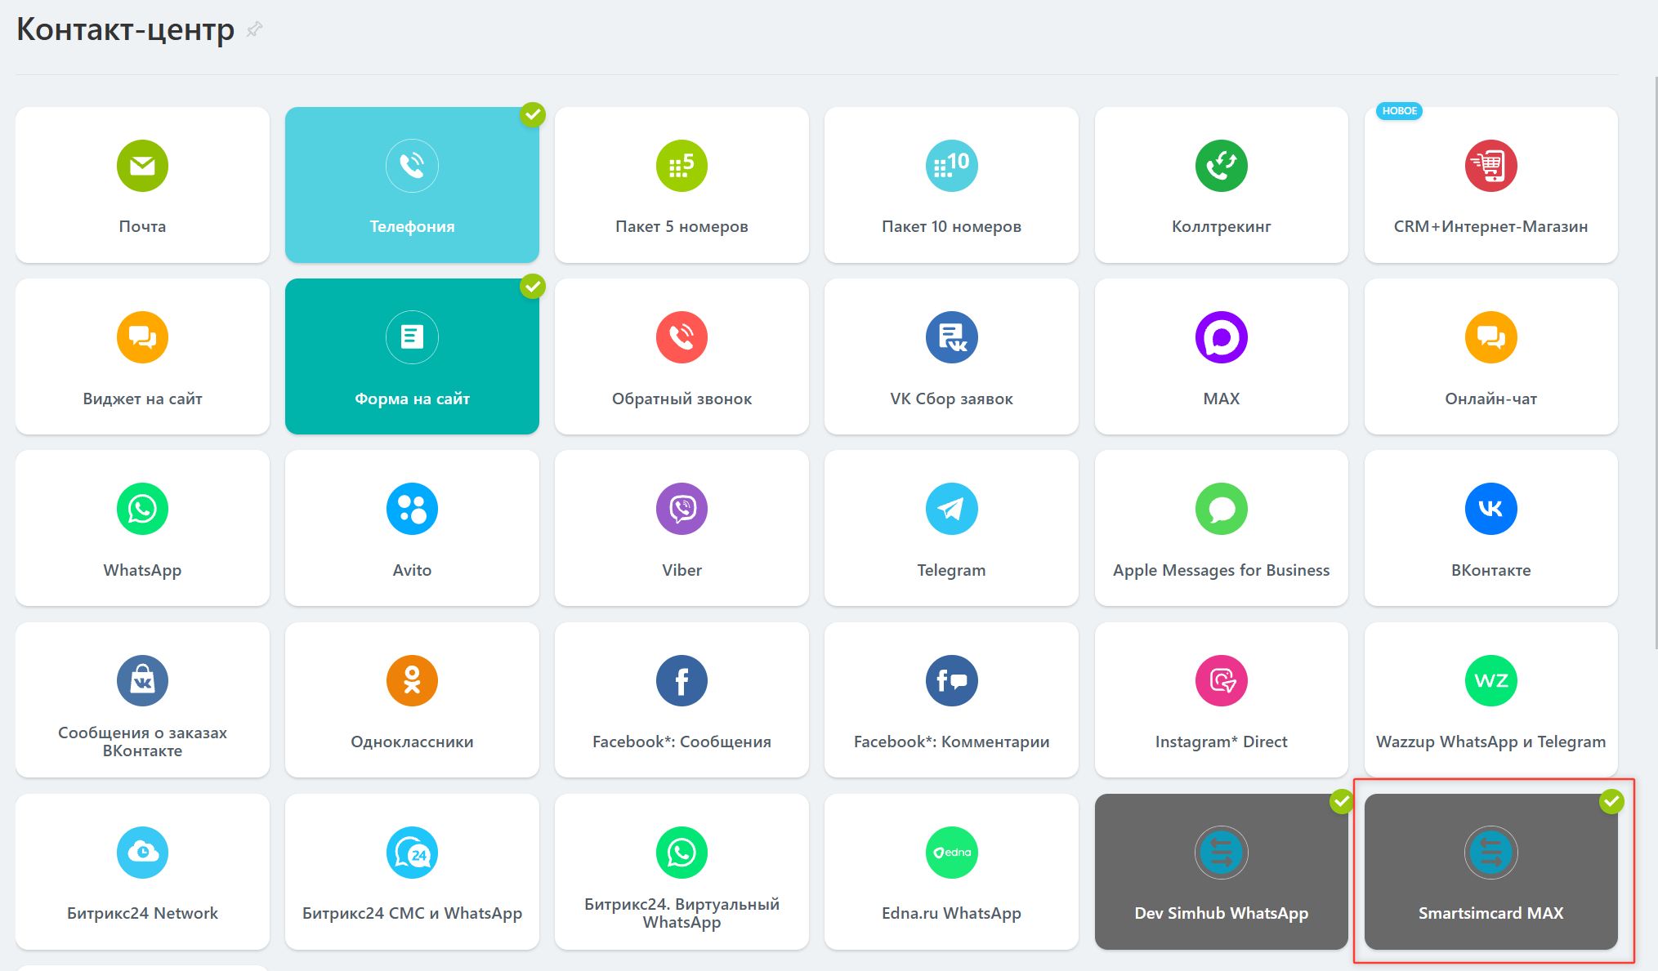Select the Telegram paper plane icon

[x=951, y=509]
